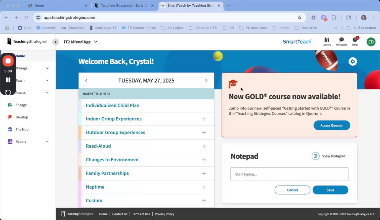Open the IT2 Mixed Age class dropdown
This screenshot has height=220, width=380.
(x=81, y=42)
